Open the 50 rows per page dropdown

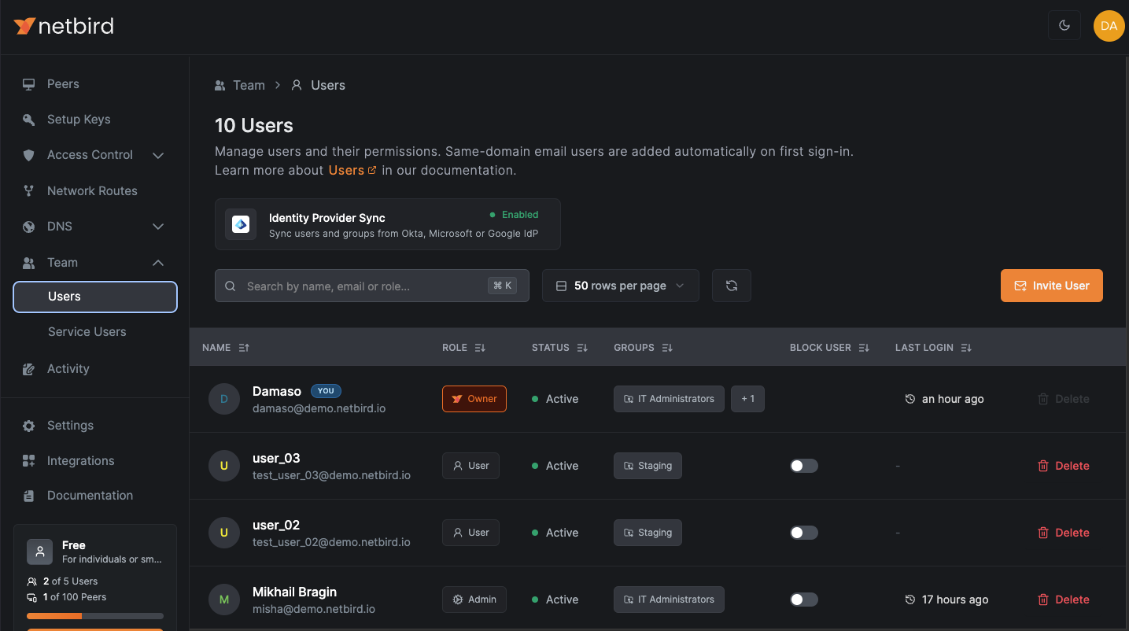620,286
